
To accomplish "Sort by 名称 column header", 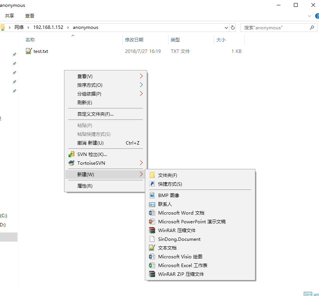I will click(x=30, y=40).
